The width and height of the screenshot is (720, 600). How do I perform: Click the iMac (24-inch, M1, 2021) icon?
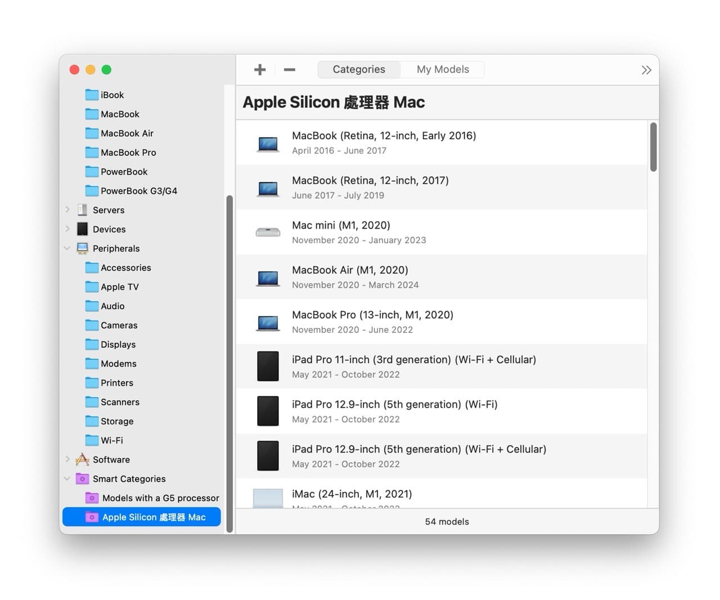[268, 498]
